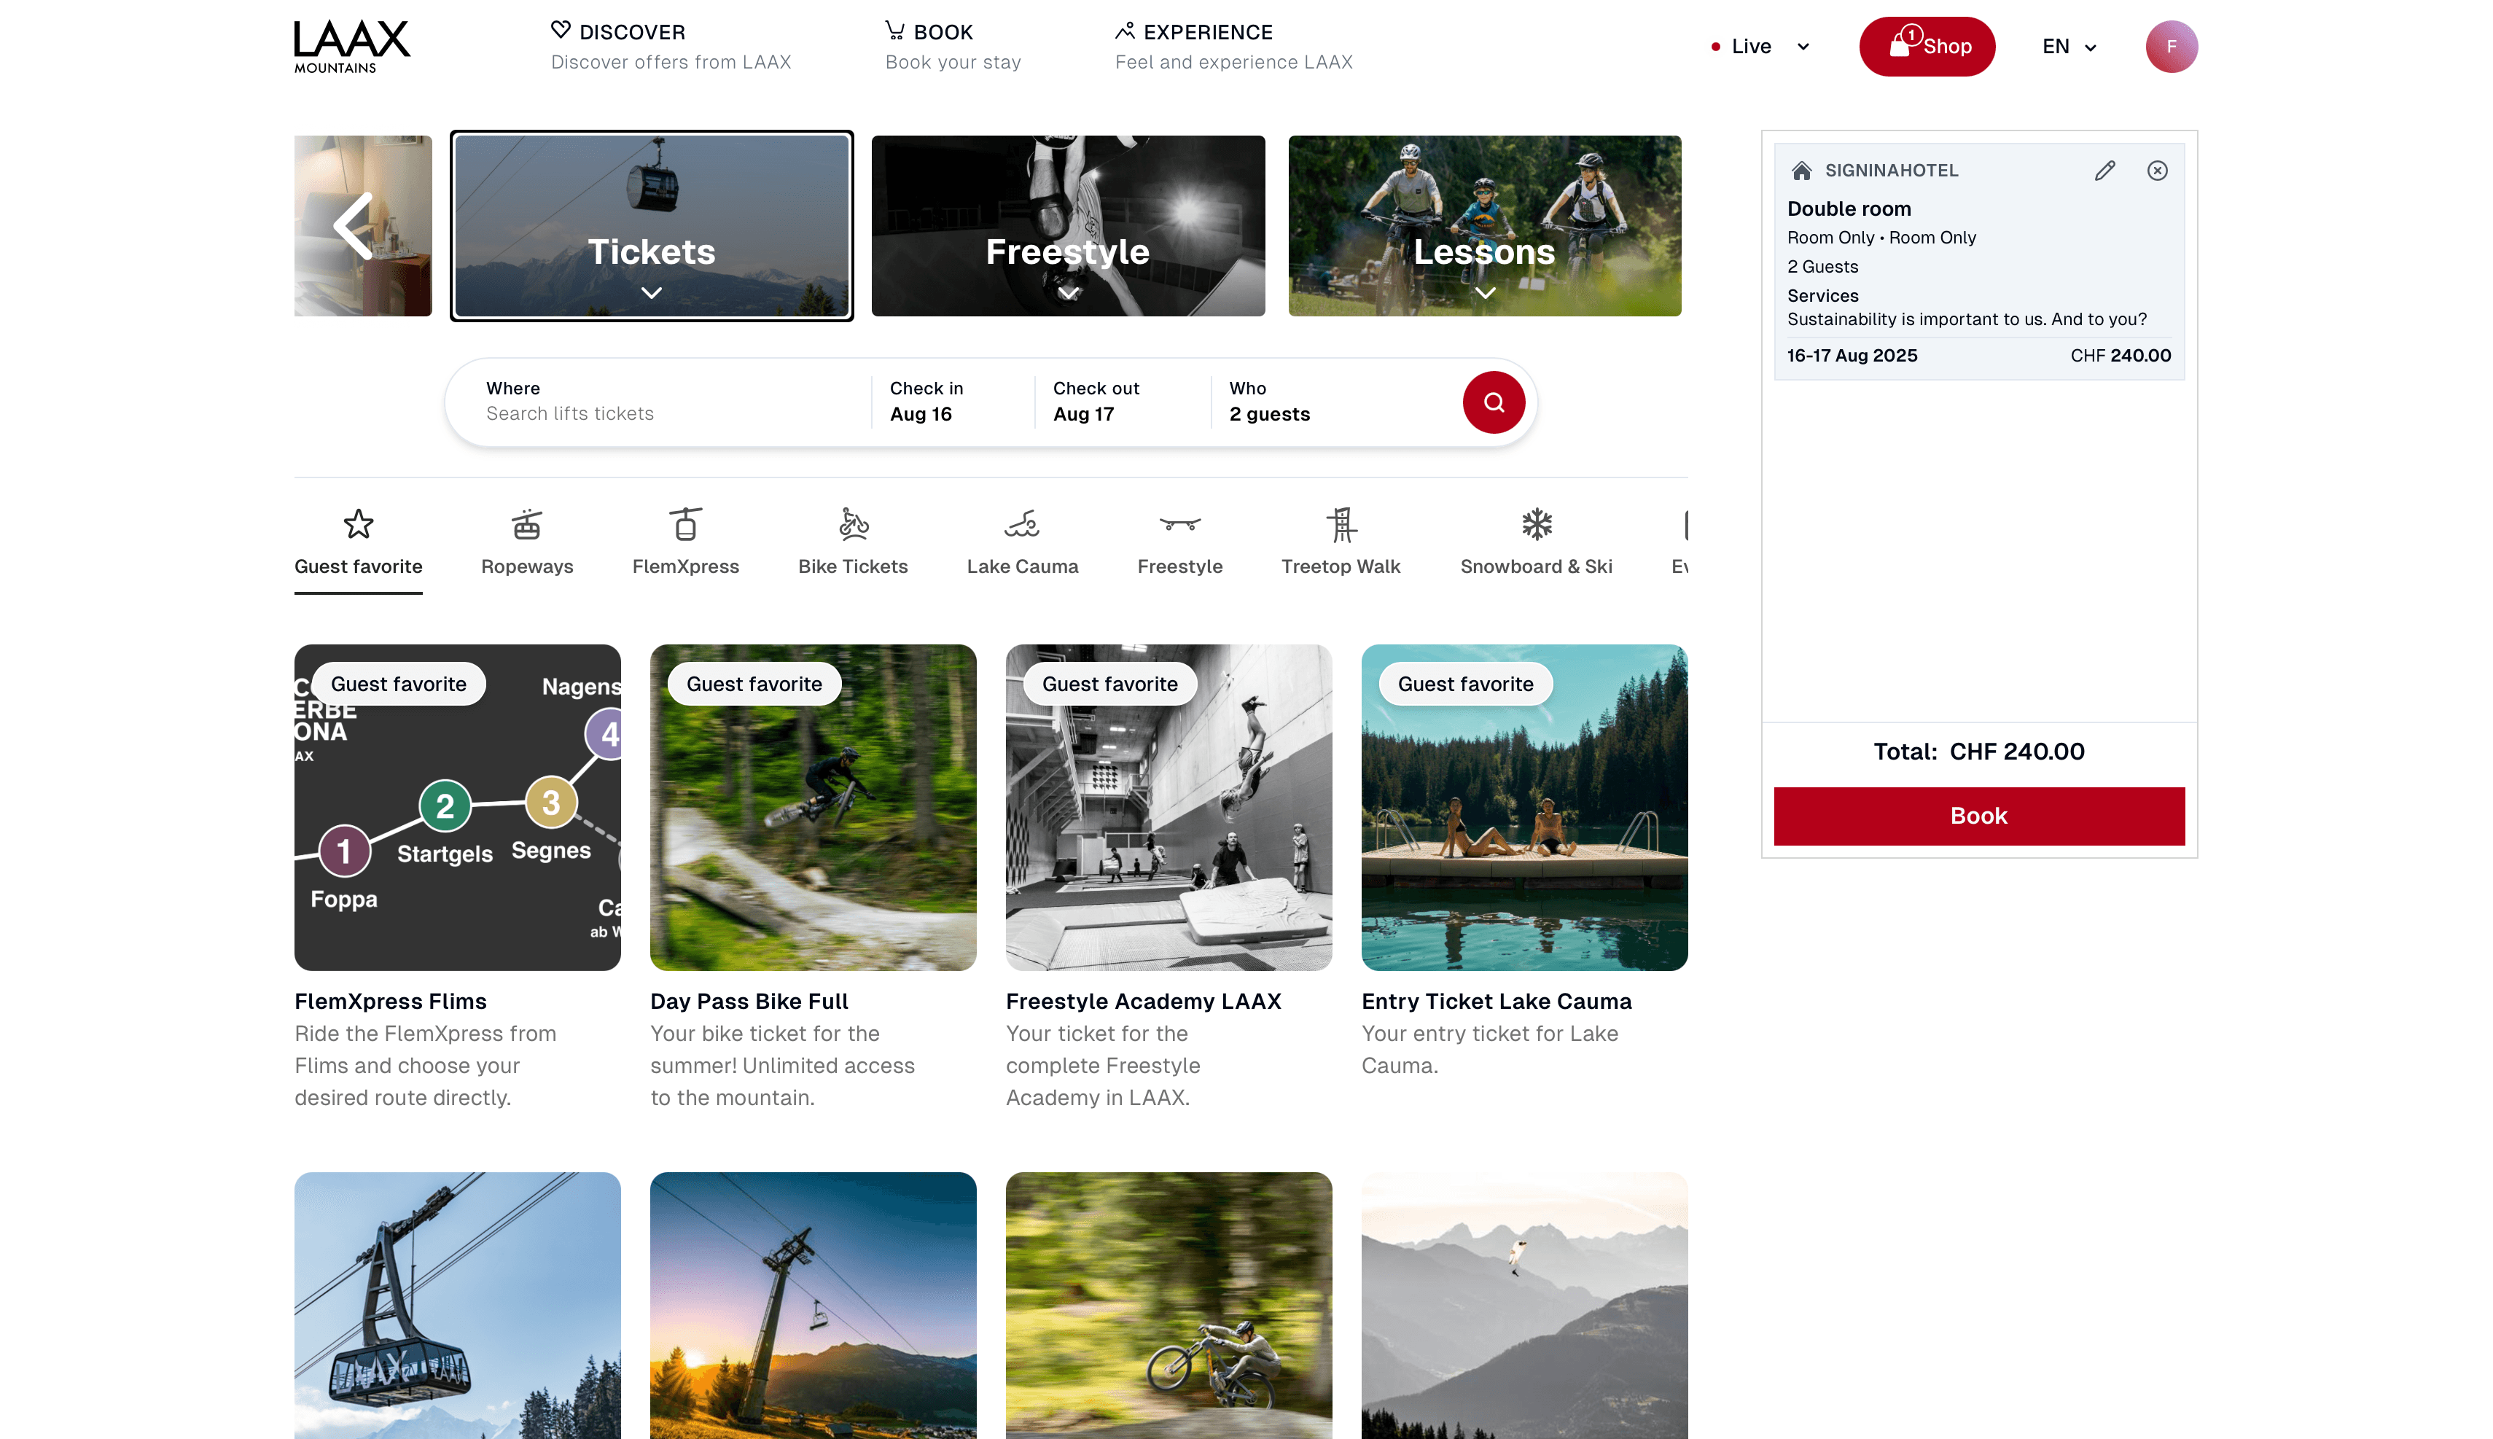Select the Snowboard & Ski snowflake icon
2493x1439 pixels.
(1534, 525)
